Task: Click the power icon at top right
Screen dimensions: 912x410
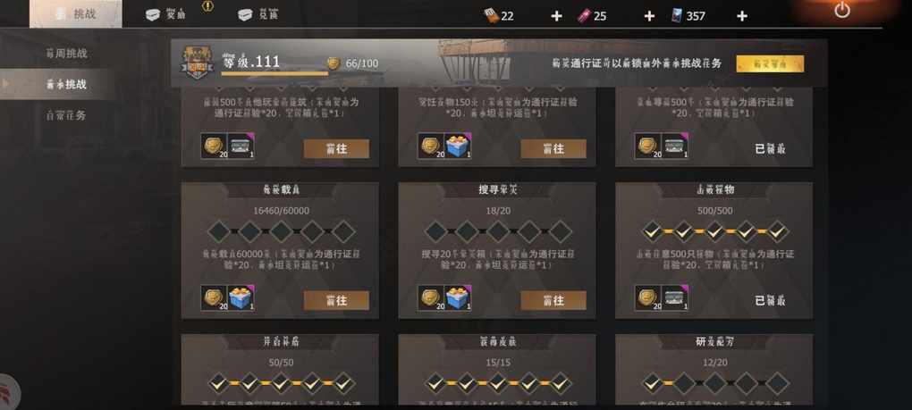Action: [x=841, y=10]
